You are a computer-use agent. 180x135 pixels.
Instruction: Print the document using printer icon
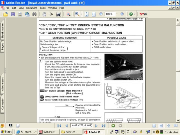20,14
